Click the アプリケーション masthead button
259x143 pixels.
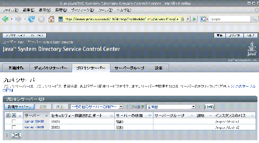pos(15,35)
